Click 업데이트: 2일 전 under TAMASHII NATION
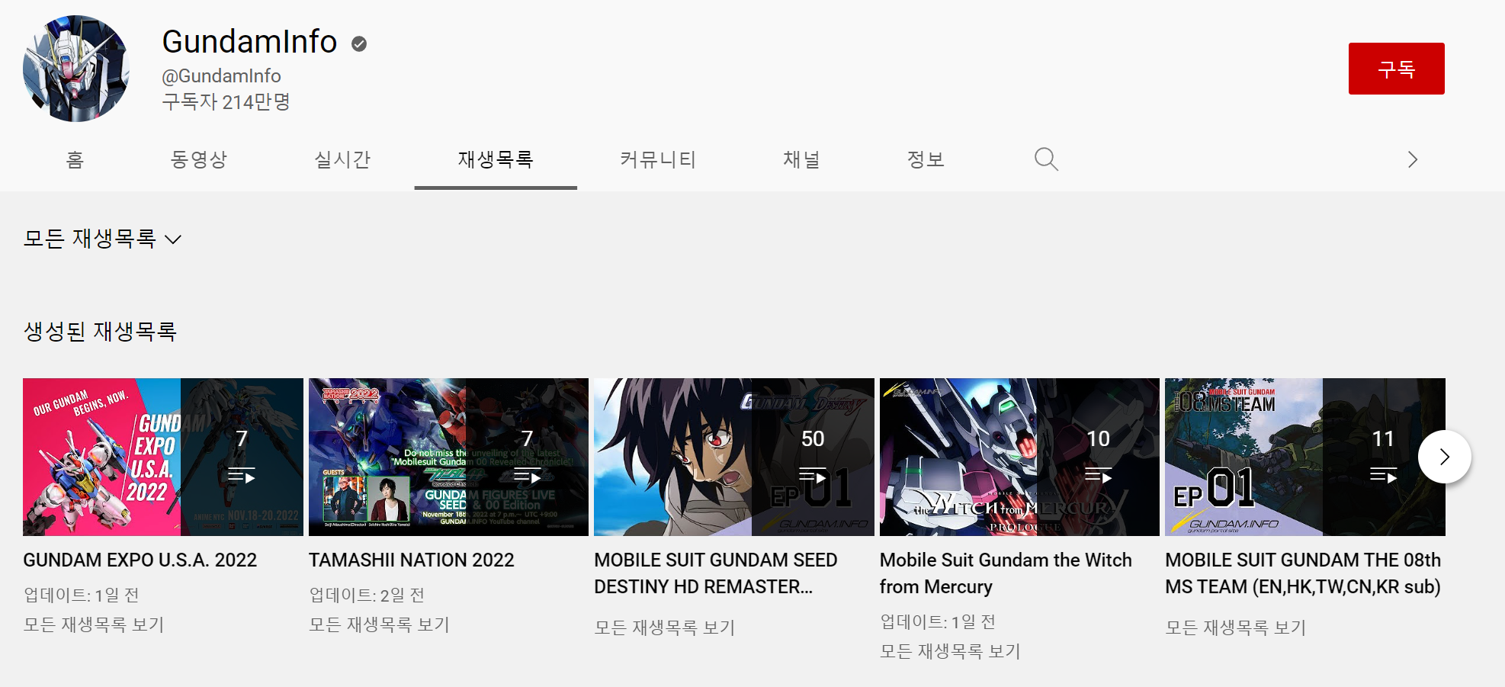The height and width of the screenshot is (687, 1505). point(367,595)
